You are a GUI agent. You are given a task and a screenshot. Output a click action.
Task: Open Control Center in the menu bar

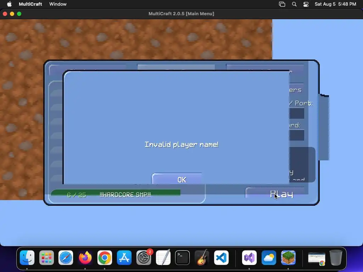tap(306, 4)
